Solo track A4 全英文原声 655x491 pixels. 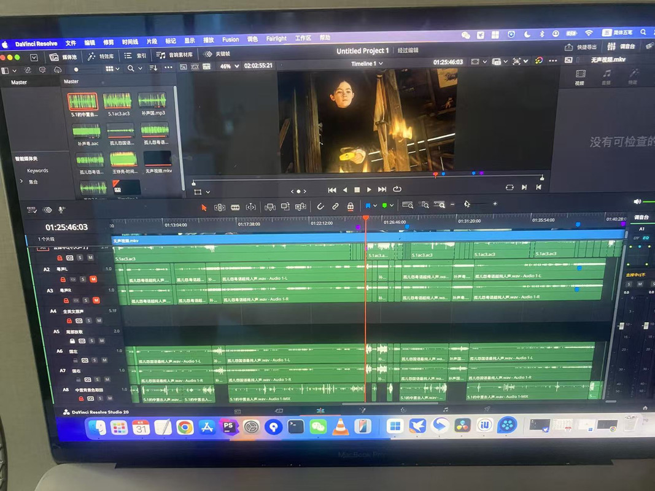pos(88,320)
